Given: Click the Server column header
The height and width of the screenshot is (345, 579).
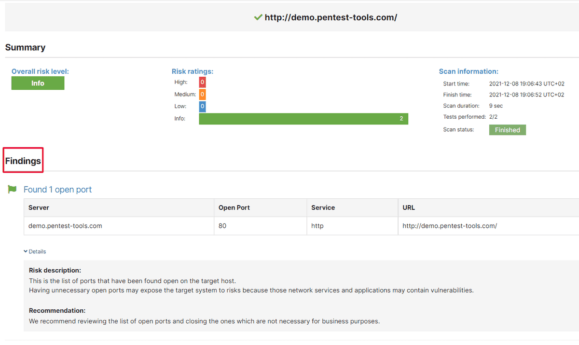Looking at the screenshot, I should click(x=38, y=207).
